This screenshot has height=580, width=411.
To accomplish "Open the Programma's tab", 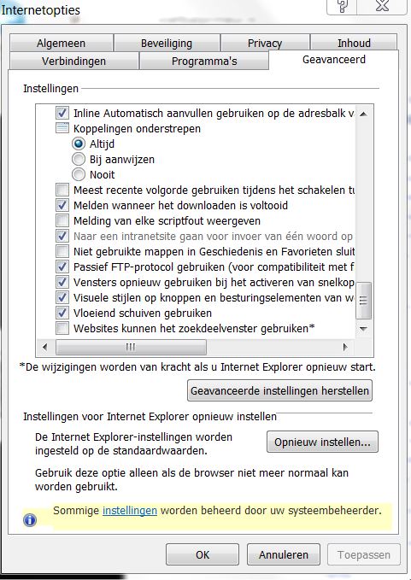I will 204,61.
